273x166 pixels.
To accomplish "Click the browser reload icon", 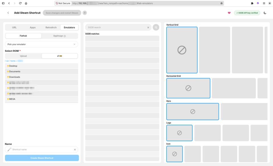I will click(20, 3).
